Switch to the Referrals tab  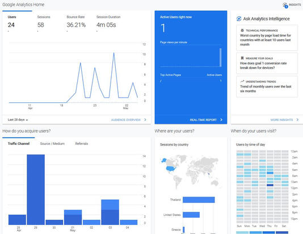[x=82, y=144]
